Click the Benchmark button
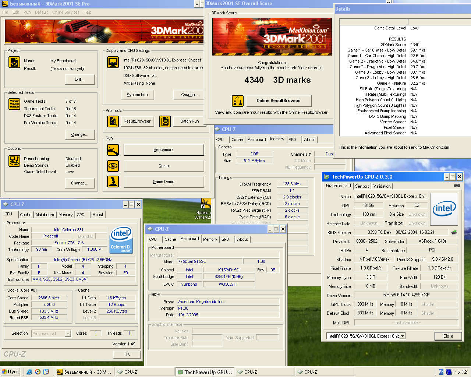This screenshot has width=471, height=377. [x=164, y=150]
